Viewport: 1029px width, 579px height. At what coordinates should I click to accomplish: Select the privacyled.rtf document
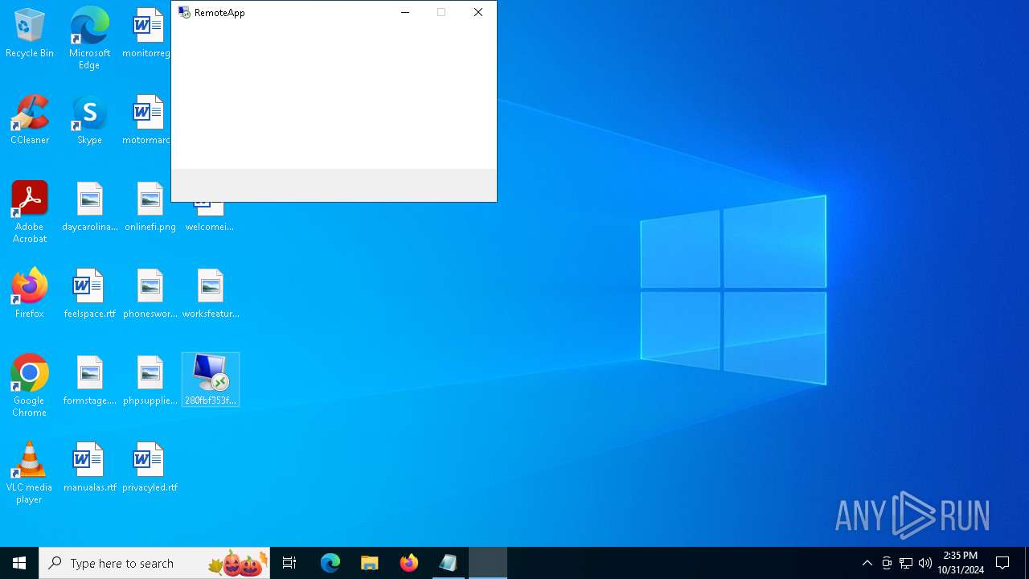pyautogui.click(x=150, y=468)
